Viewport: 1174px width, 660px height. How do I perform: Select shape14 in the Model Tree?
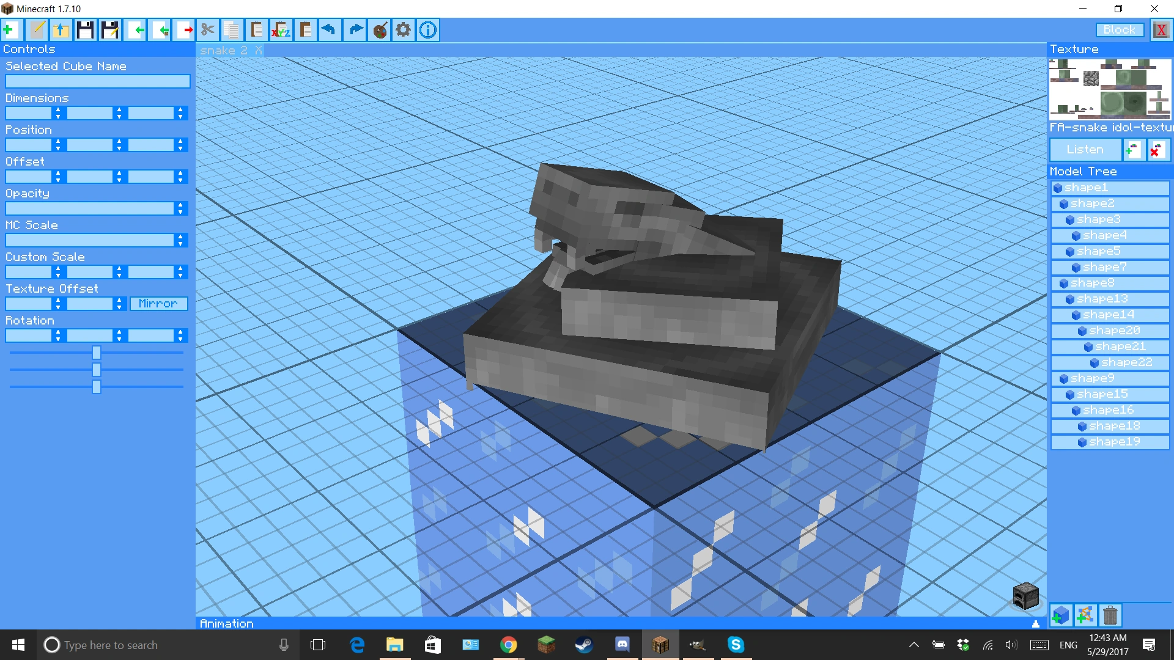[1108, 315]
